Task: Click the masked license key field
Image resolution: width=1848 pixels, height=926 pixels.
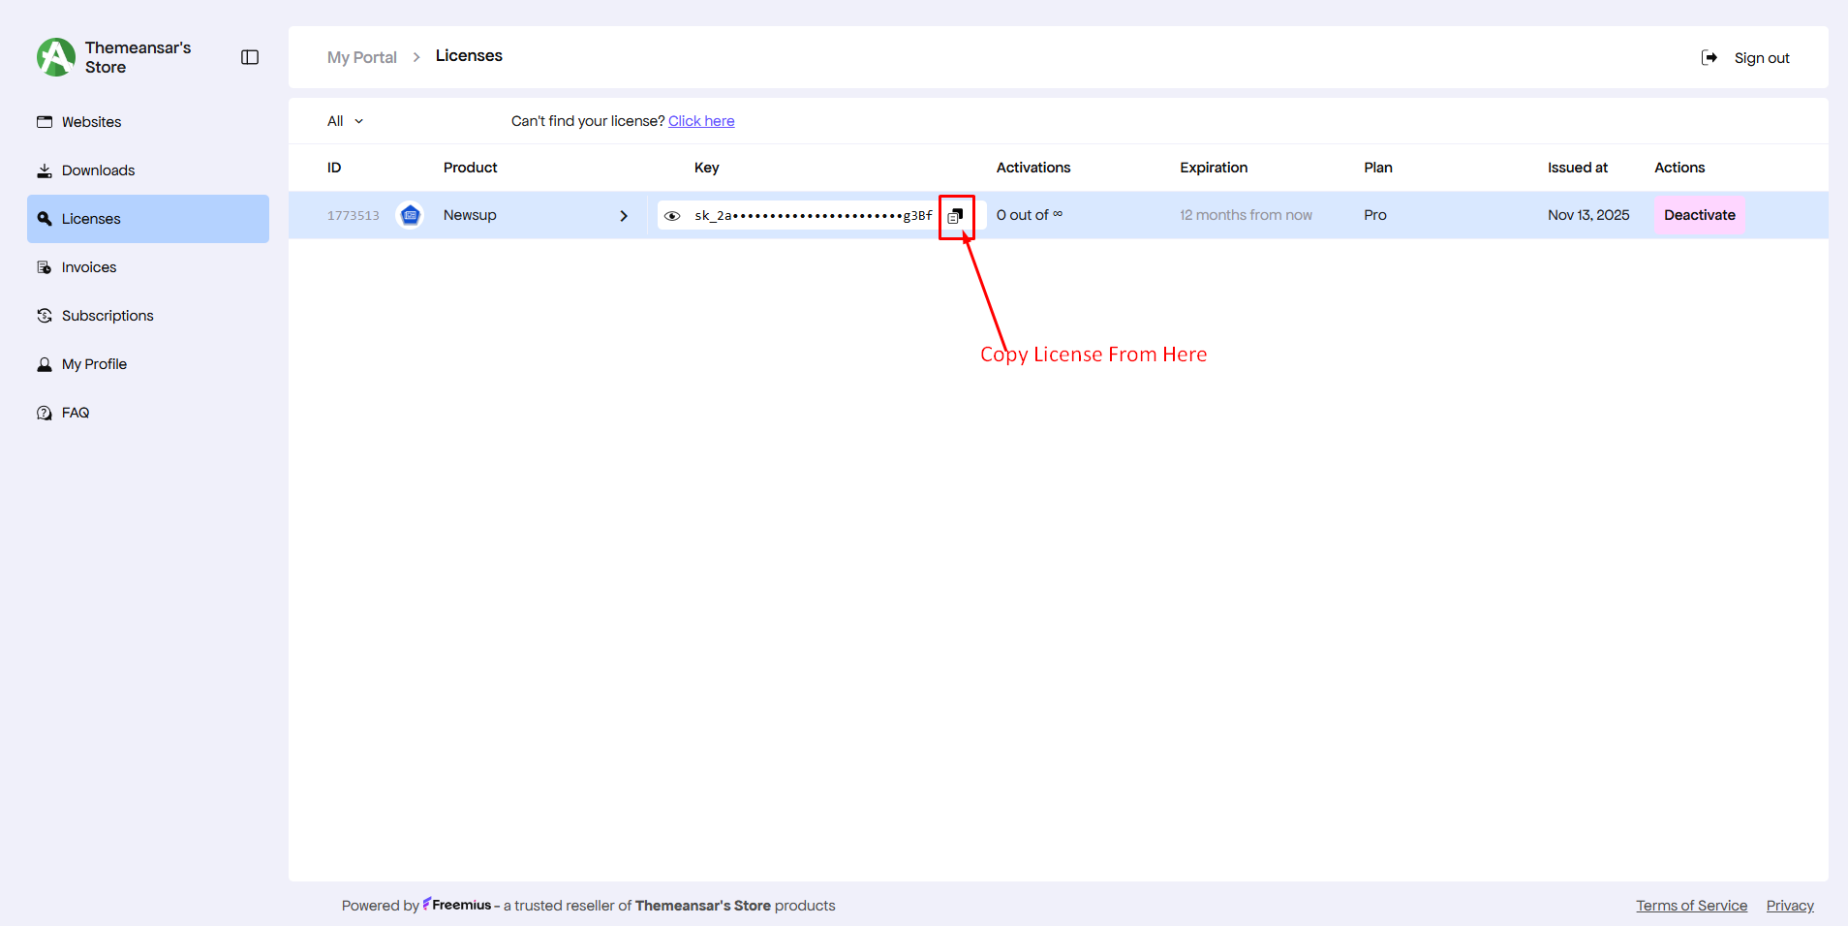Action: (x=812, y=216)
